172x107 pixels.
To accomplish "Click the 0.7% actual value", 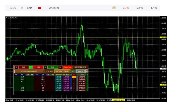I will pyautogui.click(x=126, y=8).
